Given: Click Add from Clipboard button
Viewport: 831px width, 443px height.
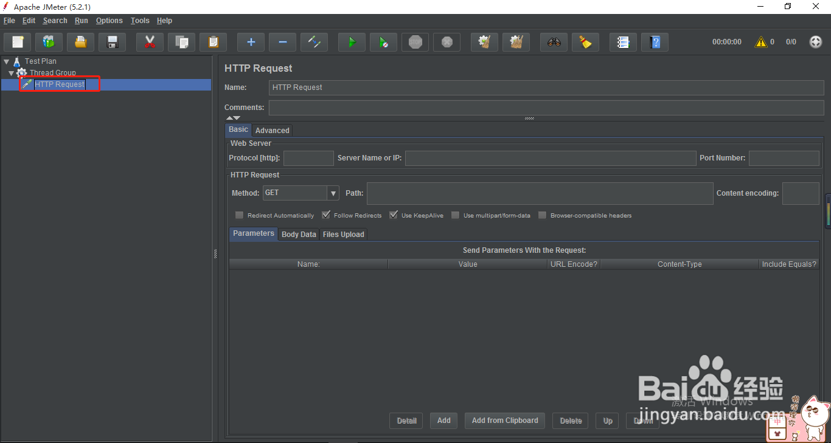Looking at the screenshot, I should pyautogui.click(x=505, y=421).
